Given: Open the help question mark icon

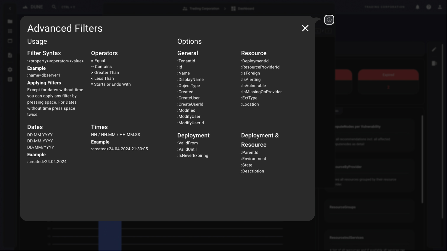Looking at the screenshot, I should tap(428, 7).
